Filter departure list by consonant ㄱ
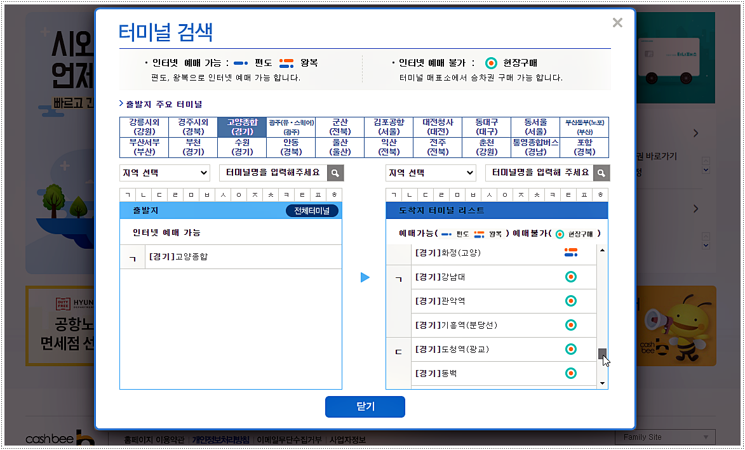Viewport: 745px width, 450px height. click(127, 195)
